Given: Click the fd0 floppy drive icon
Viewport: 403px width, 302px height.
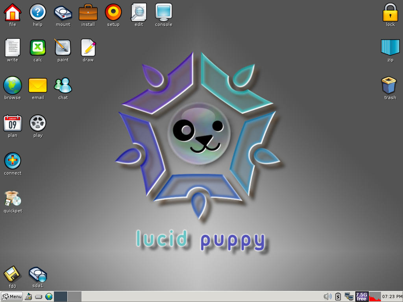Looking at the screenshot, I should click(x=12, y=274).
